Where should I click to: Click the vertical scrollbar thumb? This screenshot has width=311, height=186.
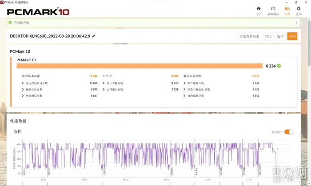309,43
